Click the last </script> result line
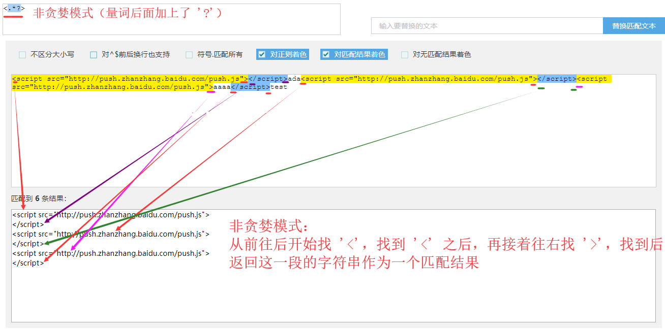 point(28,263)
